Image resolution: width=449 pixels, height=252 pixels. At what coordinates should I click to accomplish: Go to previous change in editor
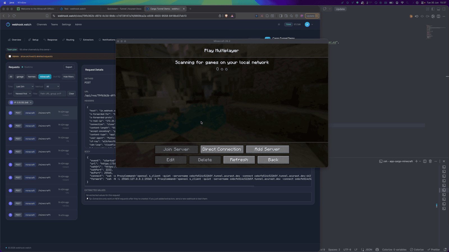tap(417, 16)
